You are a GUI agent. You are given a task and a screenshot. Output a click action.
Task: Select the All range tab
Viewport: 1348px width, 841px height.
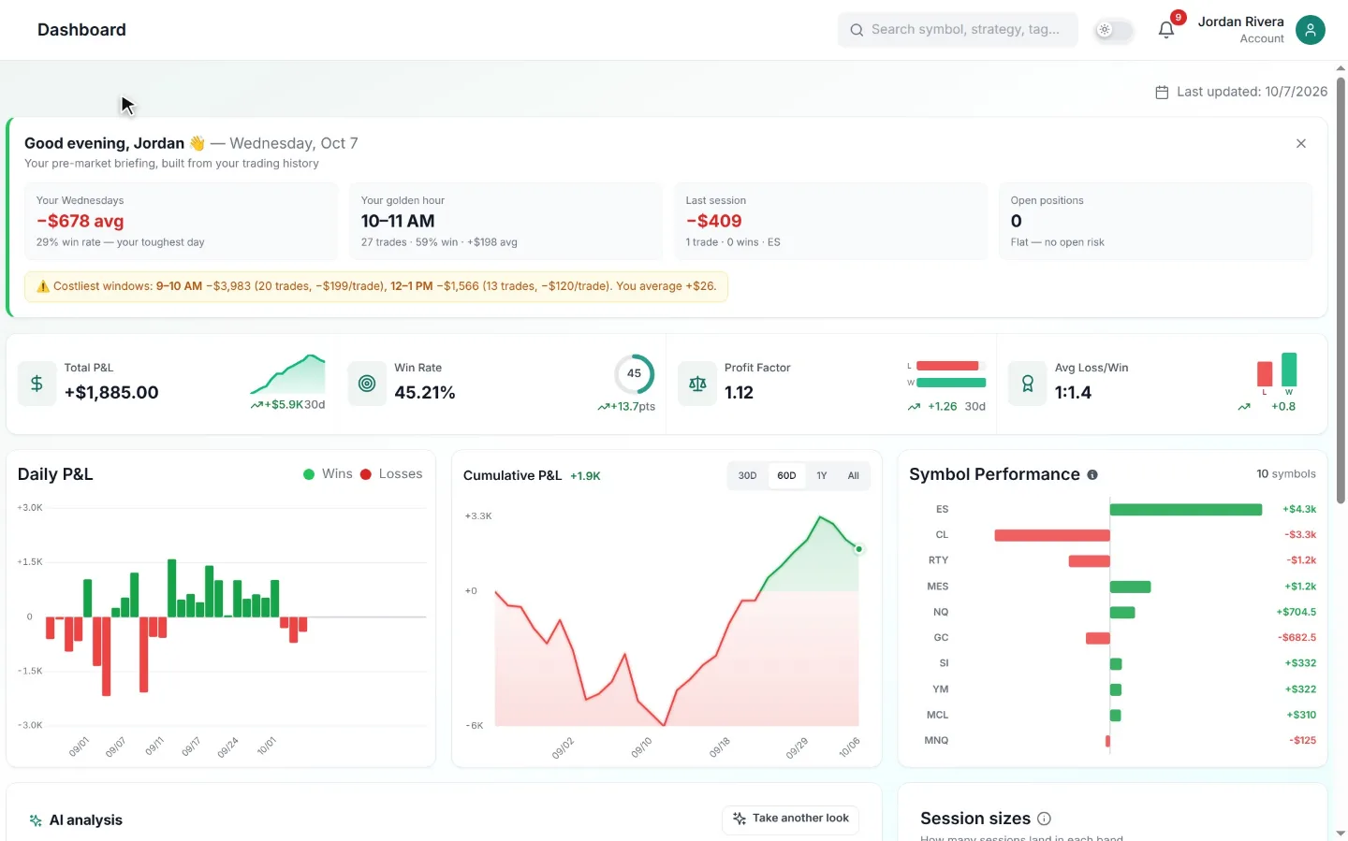click(x=854, y=475)
